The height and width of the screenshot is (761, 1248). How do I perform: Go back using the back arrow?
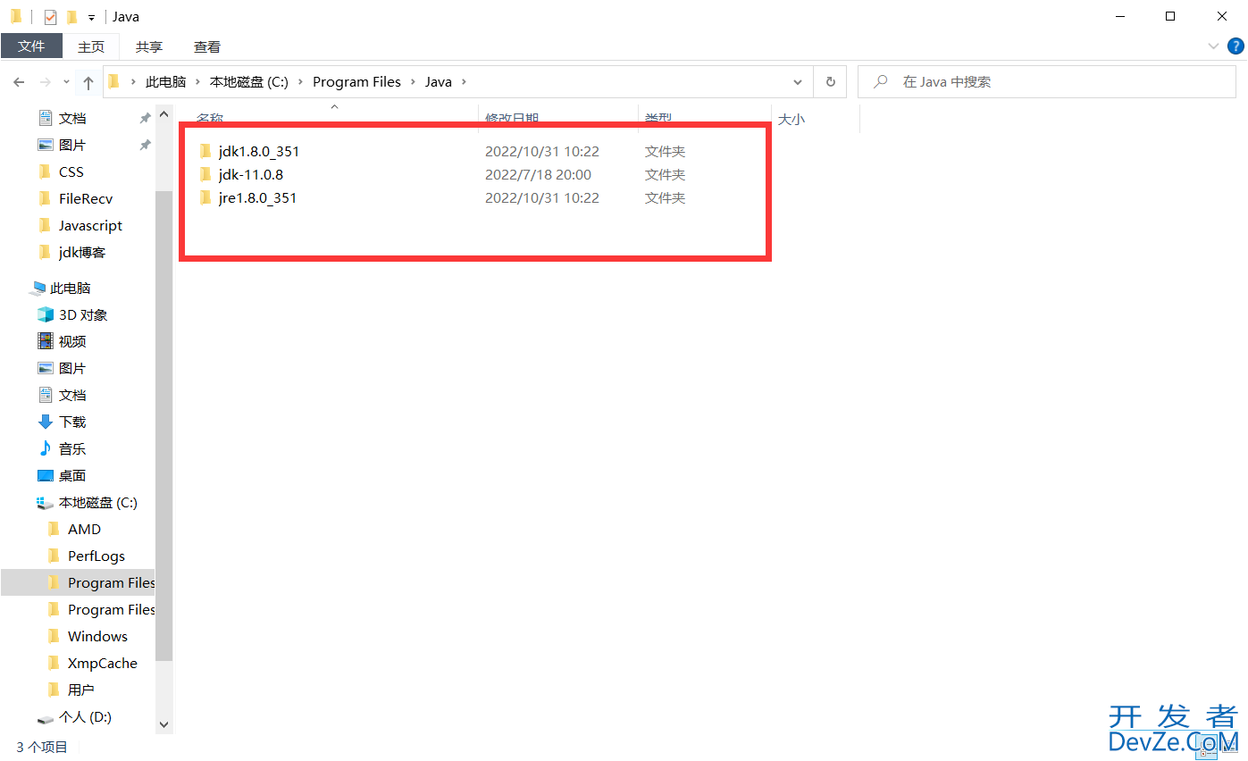point(19,82)
